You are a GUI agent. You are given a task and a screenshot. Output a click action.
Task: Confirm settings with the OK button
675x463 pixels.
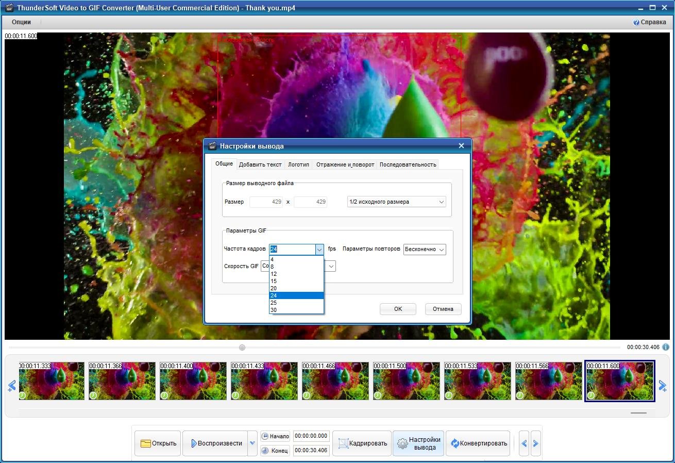(398, 309)
